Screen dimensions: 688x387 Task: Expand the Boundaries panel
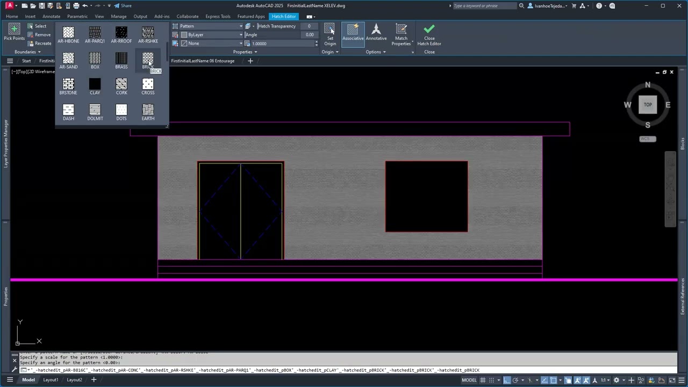[27, 52]
